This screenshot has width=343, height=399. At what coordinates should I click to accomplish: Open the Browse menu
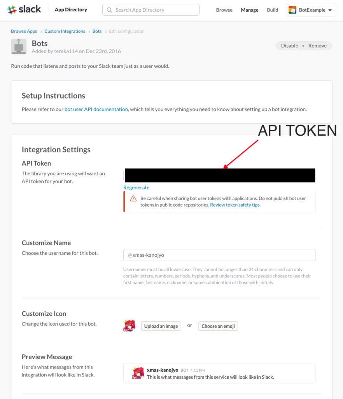coord(224,10)
